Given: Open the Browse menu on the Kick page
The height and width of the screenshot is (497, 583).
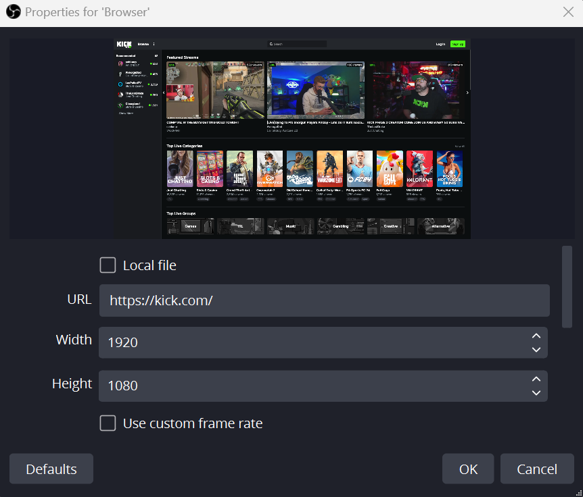Looking at the screenshot, I should coord(144,43).
